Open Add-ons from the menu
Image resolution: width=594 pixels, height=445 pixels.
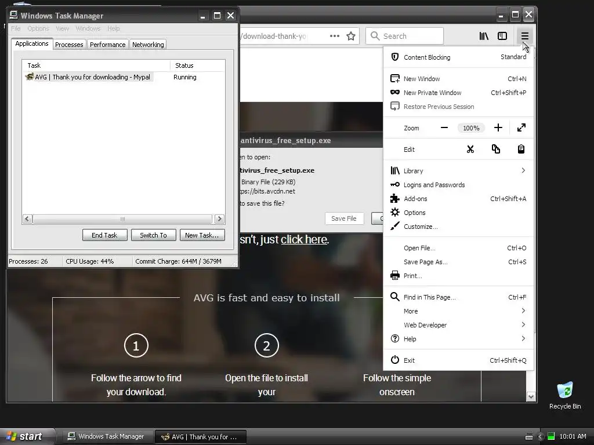pyautogui.click(x=458, y=199)
